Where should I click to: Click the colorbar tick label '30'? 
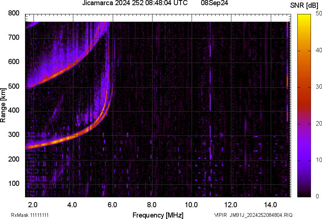[319, 87]
